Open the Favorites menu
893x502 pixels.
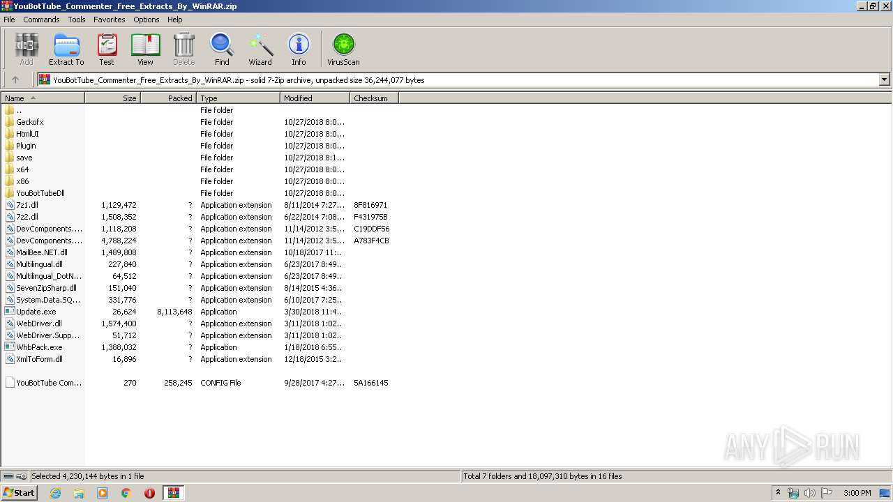pyautogui.click(x=110, y=20)
